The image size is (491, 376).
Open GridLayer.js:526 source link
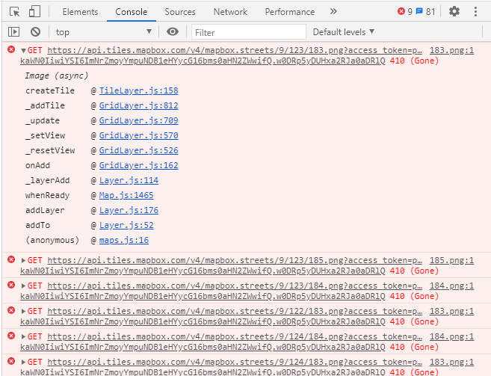click(139, 151)
